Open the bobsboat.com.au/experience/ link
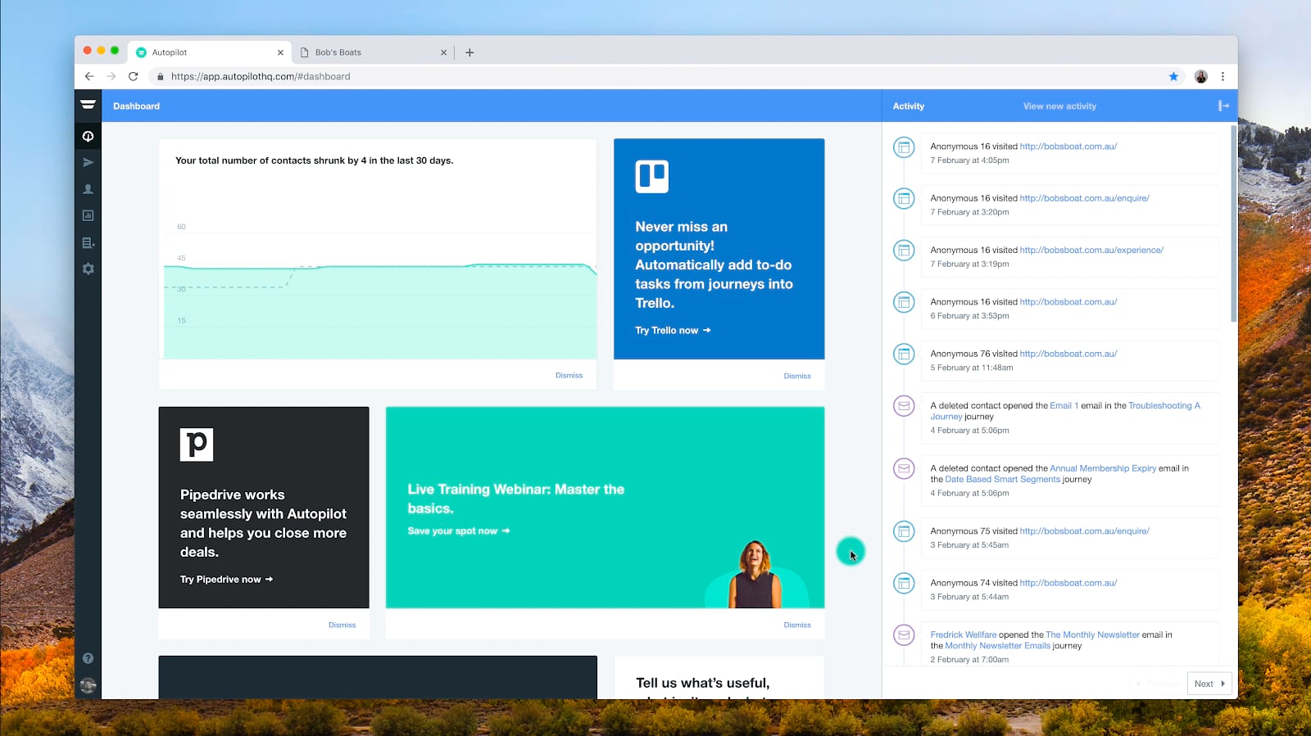1311x736 pixels. coord(1091,251)
